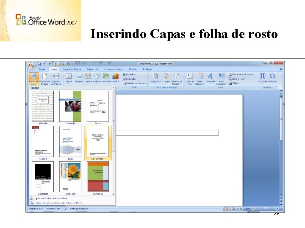Click the Word help icon

281,69
